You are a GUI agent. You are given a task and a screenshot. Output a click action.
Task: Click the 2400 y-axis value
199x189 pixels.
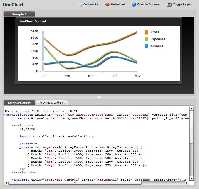(x=34, y=31)
